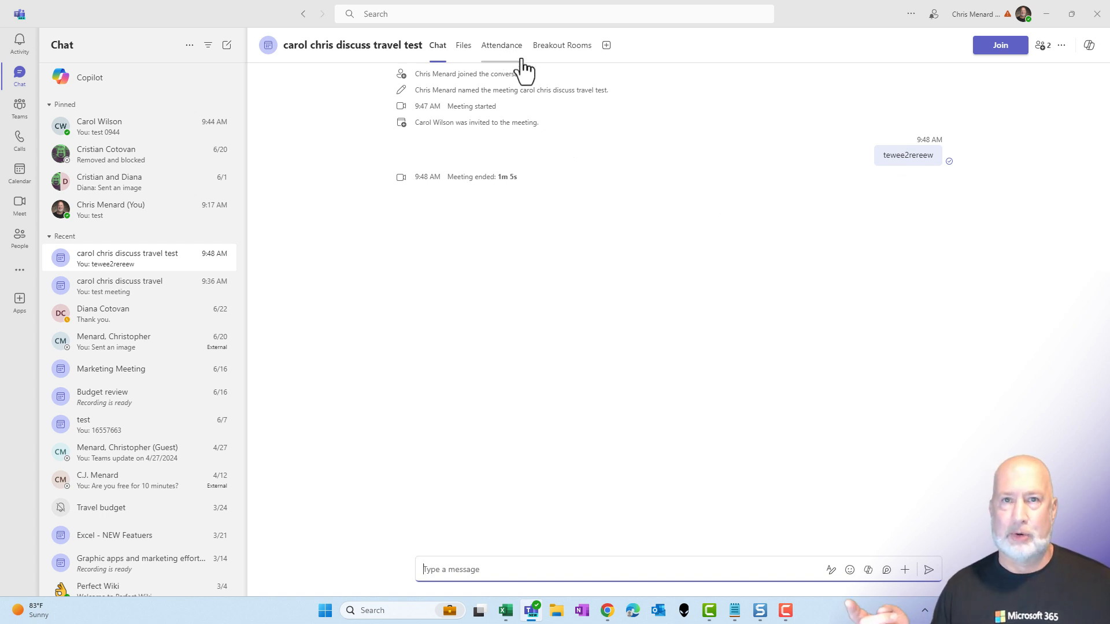The image size is (1110, 624).
Task: Open the chat list filter icon
Action: coord(208,45)
